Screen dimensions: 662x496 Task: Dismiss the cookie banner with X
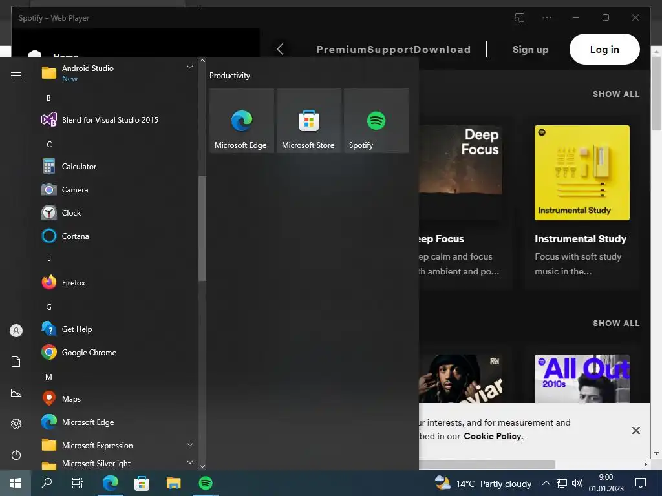(x=636, y=430)
